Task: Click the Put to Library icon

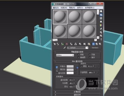Action: click(80, 44)
